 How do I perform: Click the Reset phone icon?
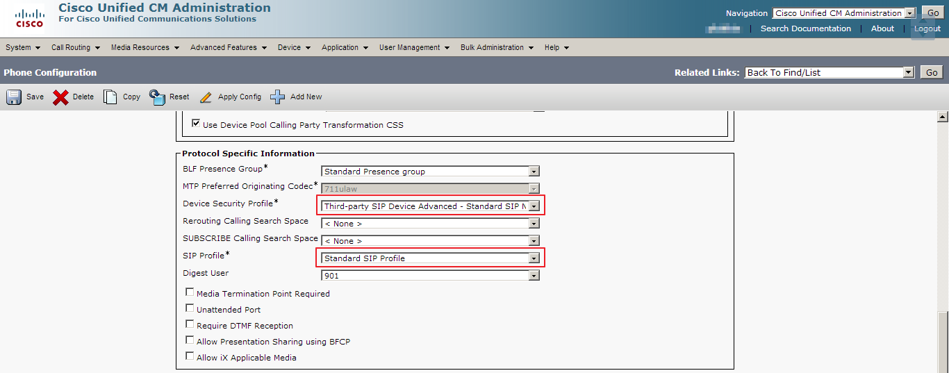click(x=158, y=97)
